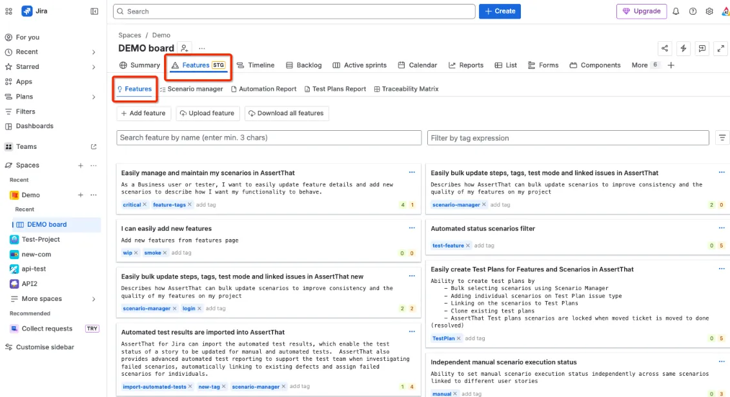Open the help question mark icon
Screen dimensions: 730x397
click(x=693, y=11)
